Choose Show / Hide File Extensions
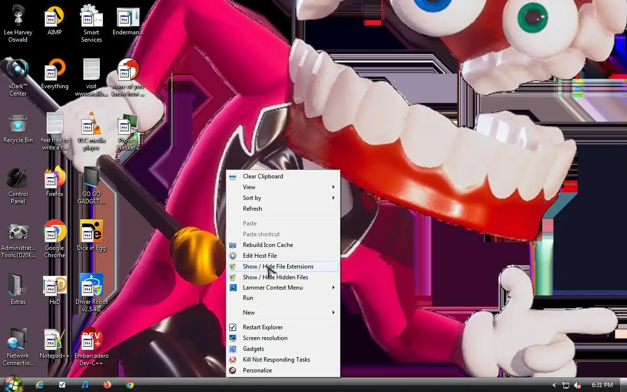 point(283,267)
